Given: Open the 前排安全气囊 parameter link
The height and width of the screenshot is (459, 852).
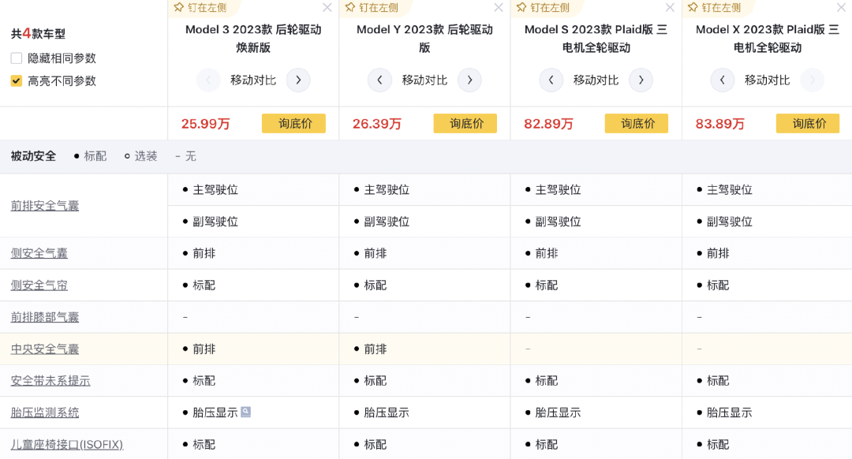Looking at the screenshot, I should click(45, 206).
